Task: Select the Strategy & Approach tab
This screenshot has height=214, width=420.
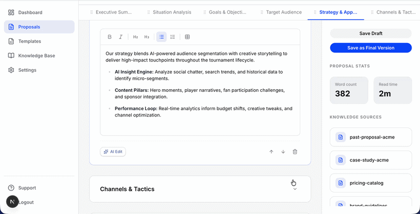Action: [336, 12]
